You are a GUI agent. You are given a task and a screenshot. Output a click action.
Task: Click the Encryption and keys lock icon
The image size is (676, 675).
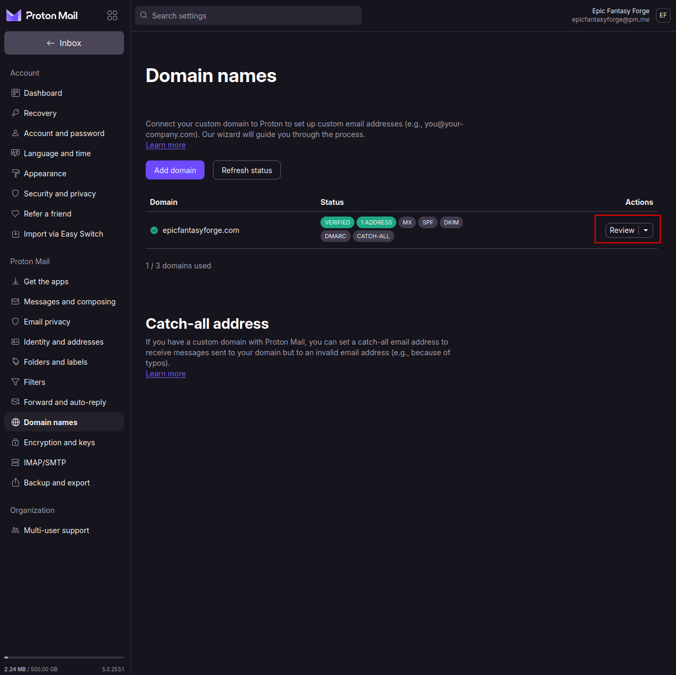[15, 443]
